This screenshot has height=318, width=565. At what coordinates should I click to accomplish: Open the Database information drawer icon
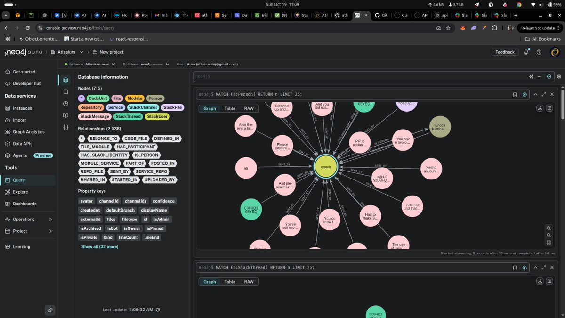tap(65, 80)
